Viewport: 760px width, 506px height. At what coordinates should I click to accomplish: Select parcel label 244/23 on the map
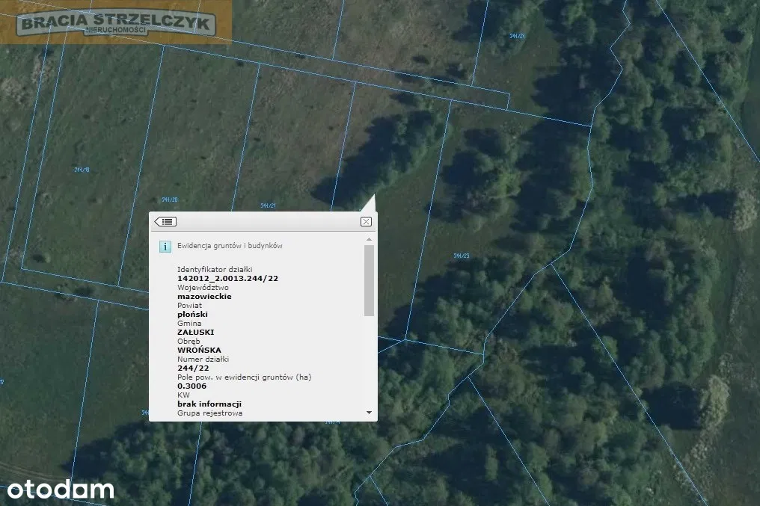point(461,256)
